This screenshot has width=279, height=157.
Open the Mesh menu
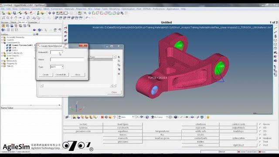46,9
